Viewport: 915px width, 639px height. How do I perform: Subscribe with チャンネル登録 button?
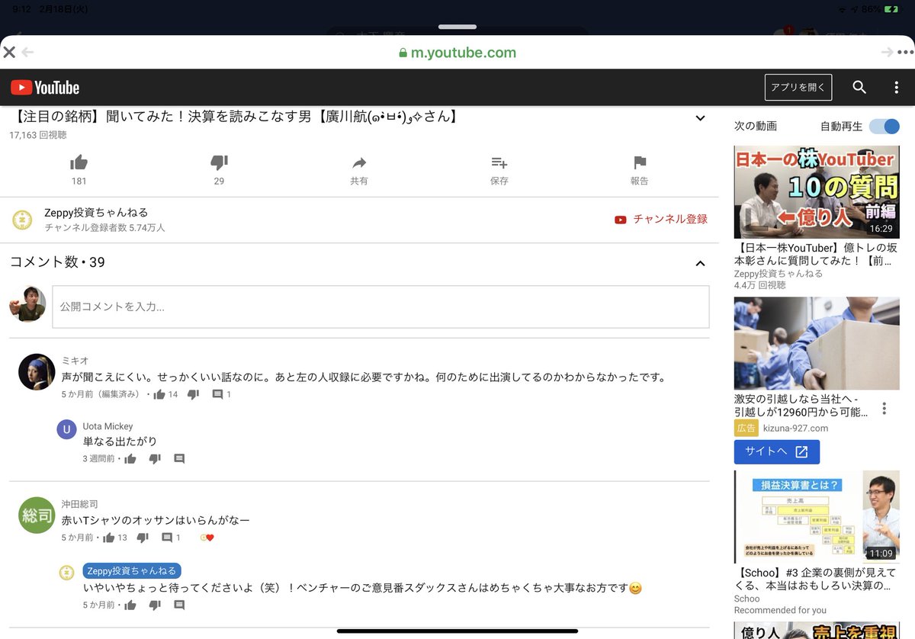(661, 220)
